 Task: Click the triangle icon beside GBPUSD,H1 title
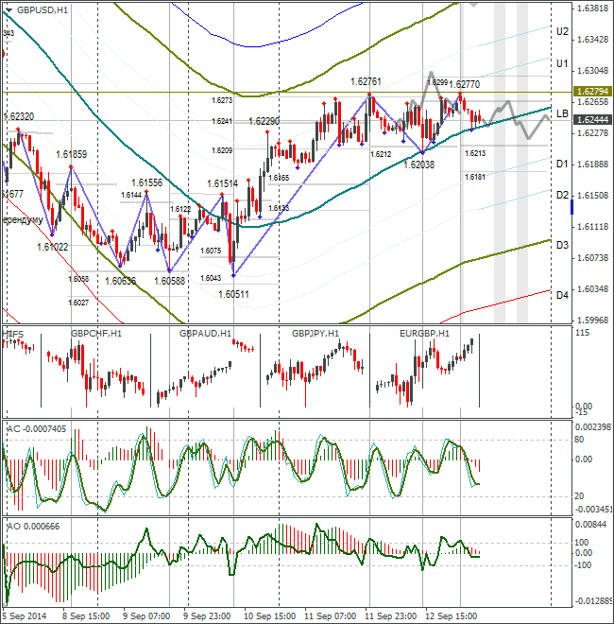click(x=9, y=9)
